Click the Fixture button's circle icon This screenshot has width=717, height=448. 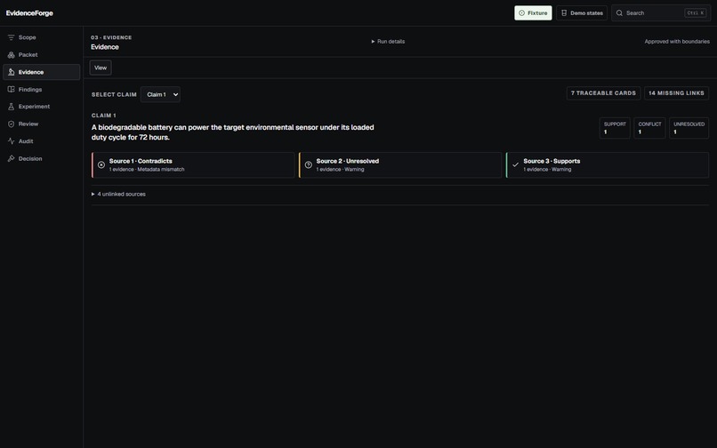click(x=522, y=13)
